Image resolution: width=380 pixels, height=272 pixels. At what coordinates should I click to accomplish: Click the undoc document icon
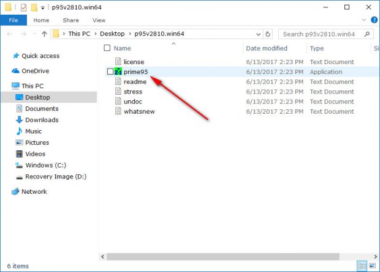coord(118,101)
